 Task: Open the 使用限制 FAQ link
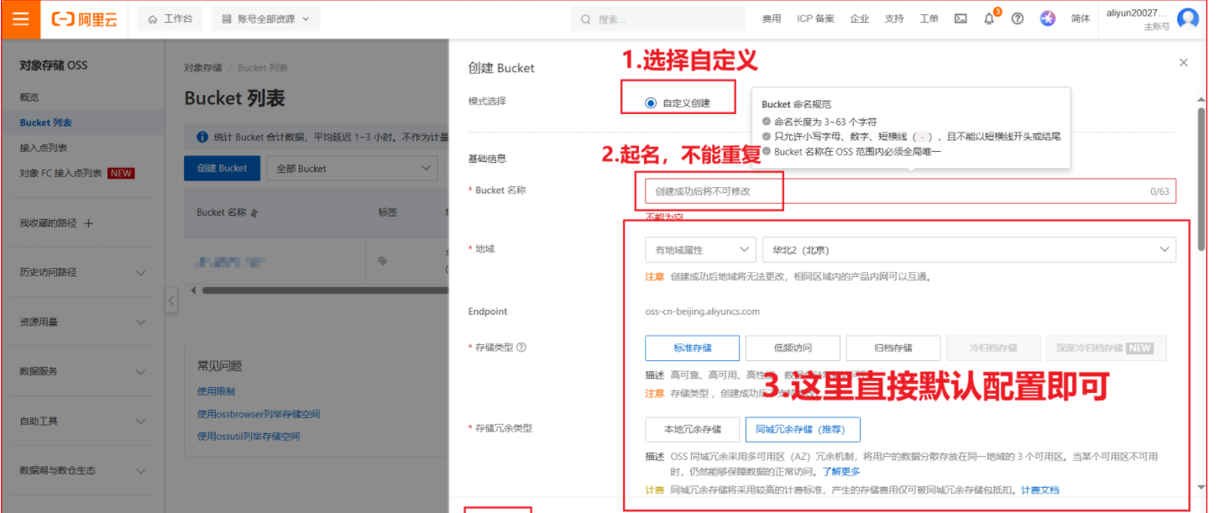(x=216, y=391)
